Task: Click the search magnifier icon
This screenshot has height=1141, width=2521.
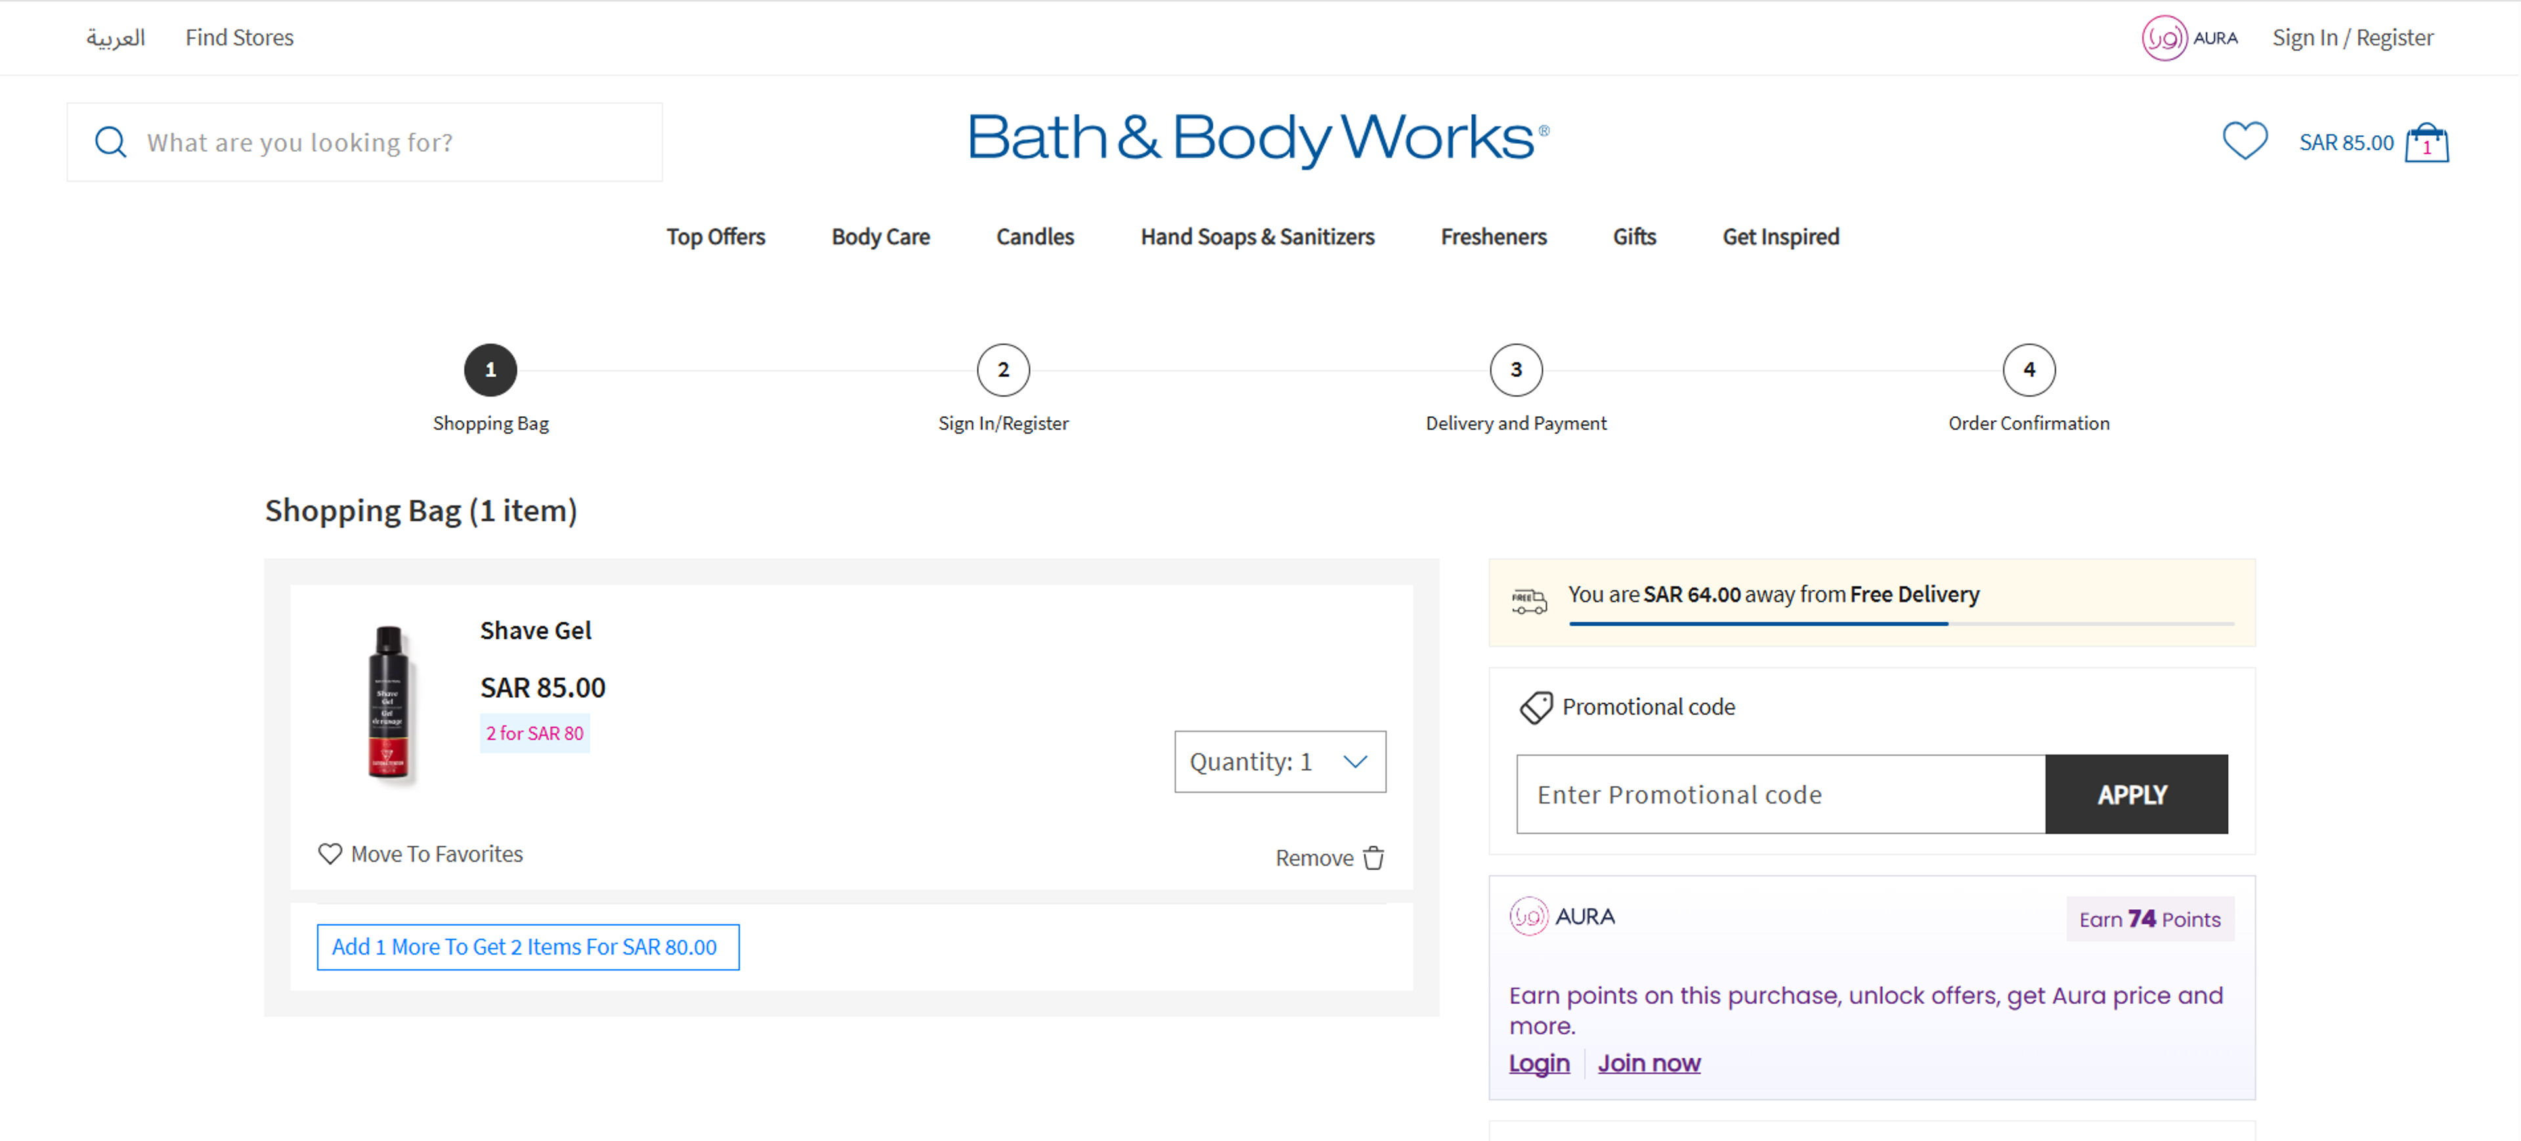Action: [110, 143]
